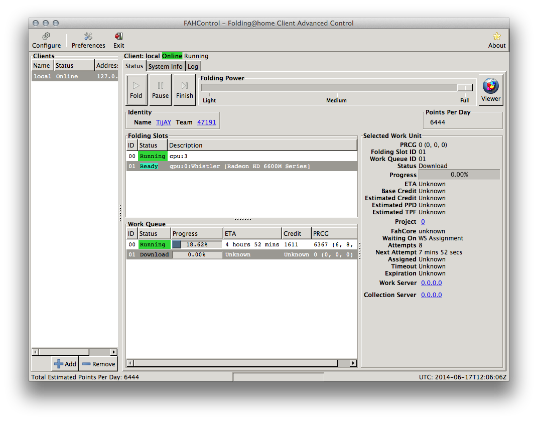This screenshot has height=421, width=538.
Task: Click Selected Work Unit 0.00% progress bar
Action: (459, 174)
